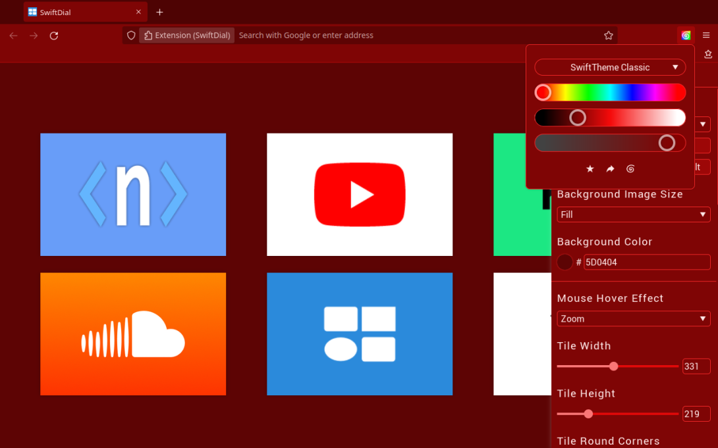This screenshot has height=448, width=718.
Task: Open the browser hamburger menu
Action: point(706,36)
